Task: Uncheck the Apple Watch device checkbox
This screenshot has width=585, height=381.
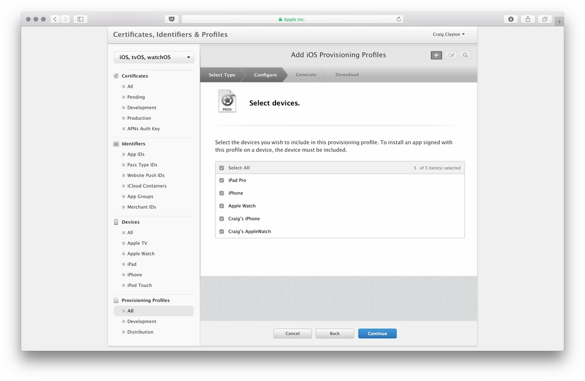Action: point(222,206)
